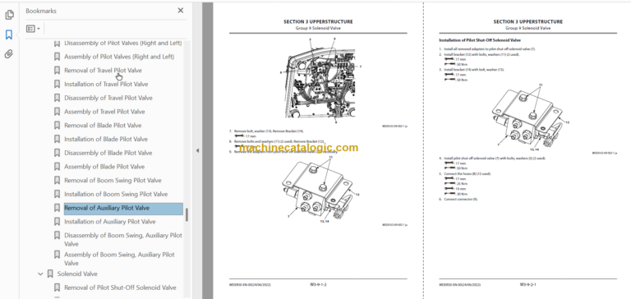Click right page heading SECTION 3 UPPERSTRUCTURE
This screenshot has height=299, width=631.
(x=528, y=21)
